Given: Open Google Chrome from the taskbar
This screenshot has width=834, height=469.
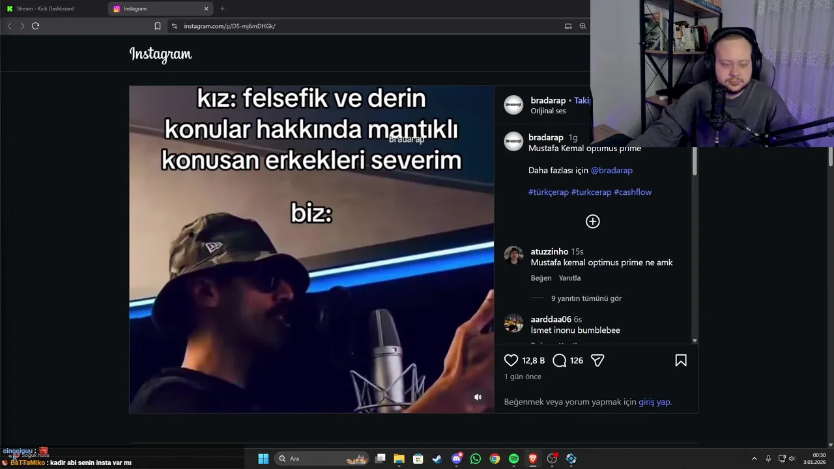Looking at the screenshot, I should [x=495, y=459].
